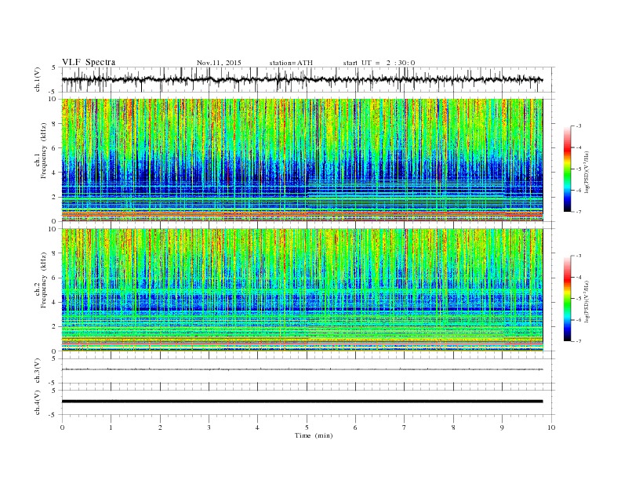Click the ch.2 colorbar 'log(PSD)(V²/Hz)' label

(586, 301)
